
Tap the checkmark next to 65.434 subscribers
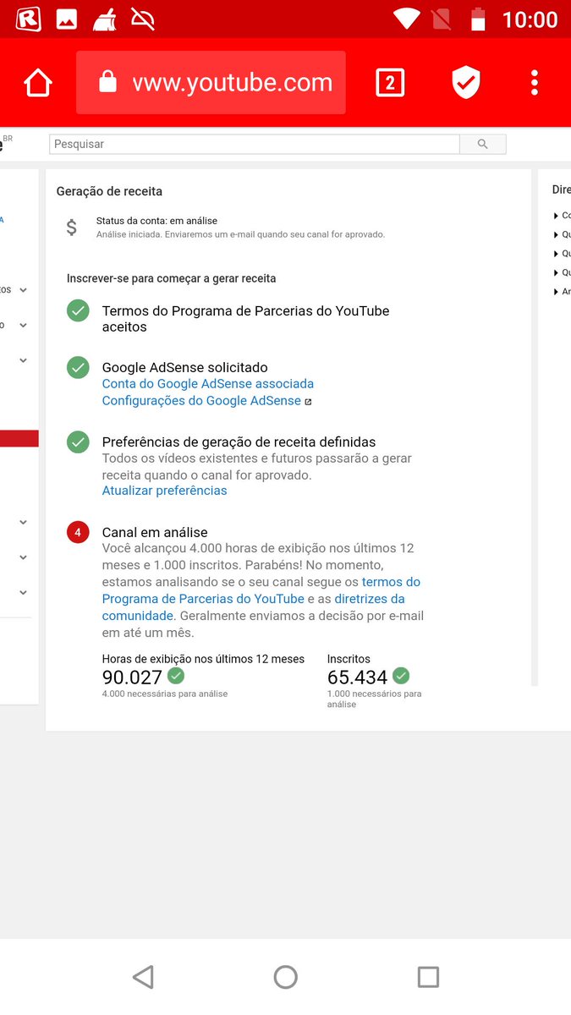[x=401, y=676]
